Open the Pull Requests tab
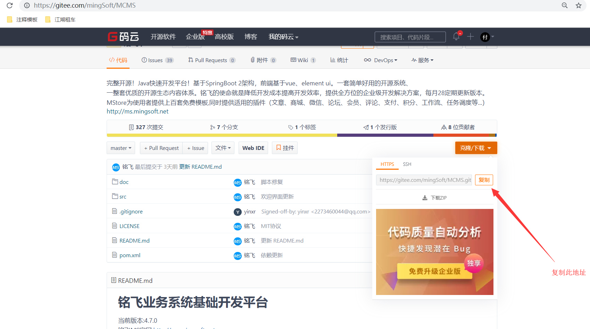Screen dimensions: 590x329 (x=212, y=60)
